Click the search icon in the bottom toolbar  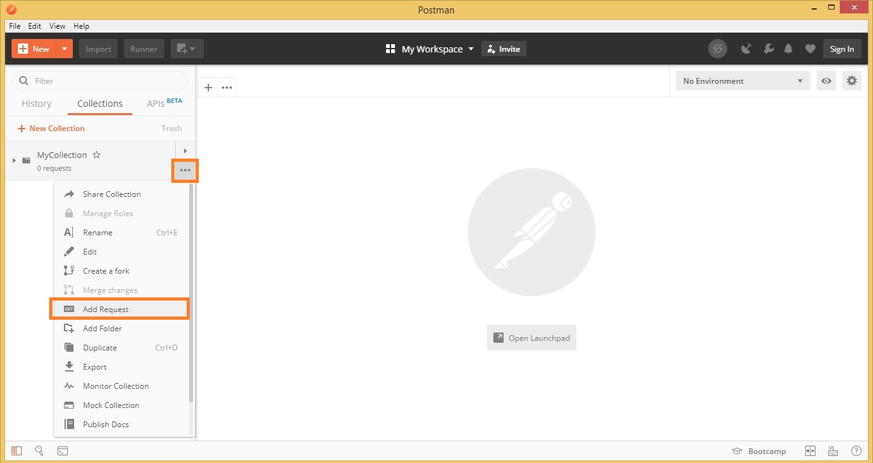point(39,451)
